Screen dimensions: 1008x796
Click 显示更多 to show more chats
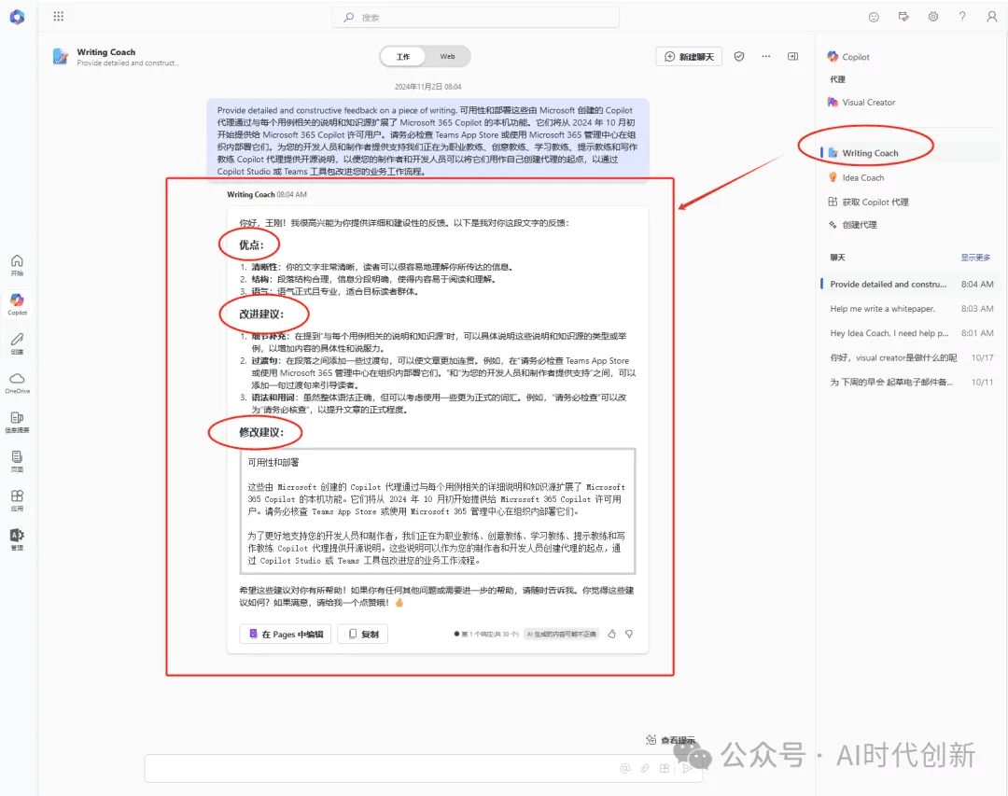pyautogui.click(x=975, y=258)
